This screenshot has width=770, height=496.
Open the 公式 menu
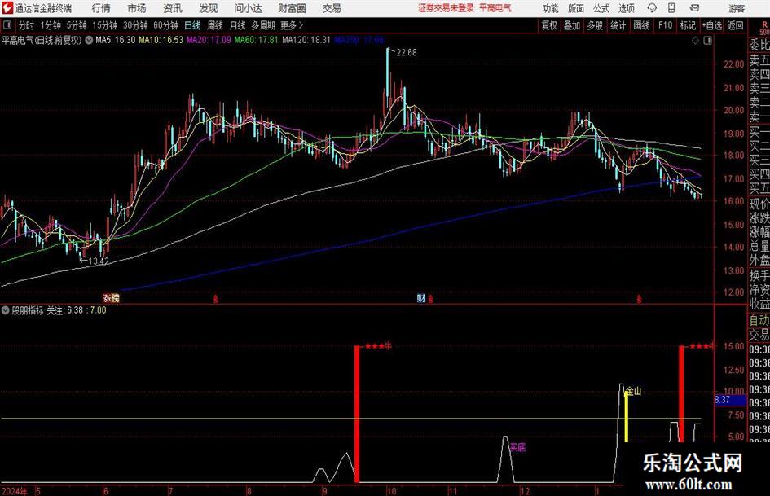click(601, 8)
